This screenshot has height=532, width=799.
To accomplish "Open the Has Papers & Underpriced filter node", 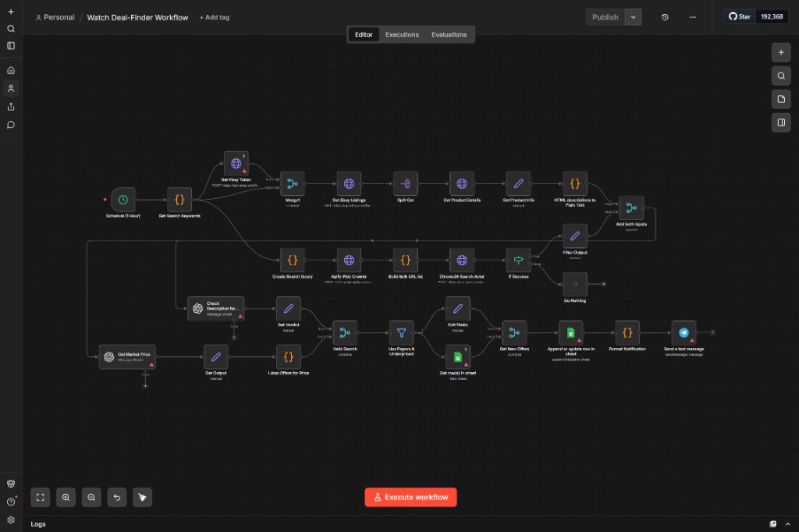I will [402, 333].
